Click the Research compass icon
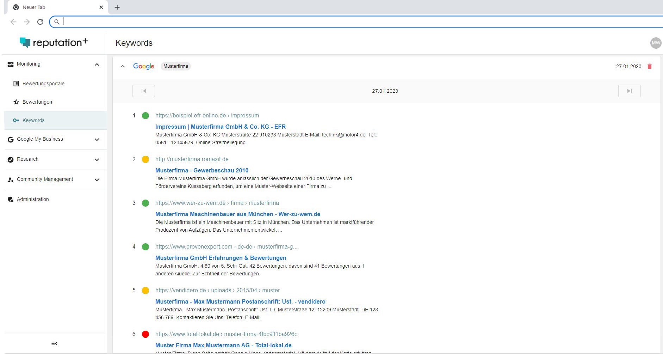 click(11, 160)
